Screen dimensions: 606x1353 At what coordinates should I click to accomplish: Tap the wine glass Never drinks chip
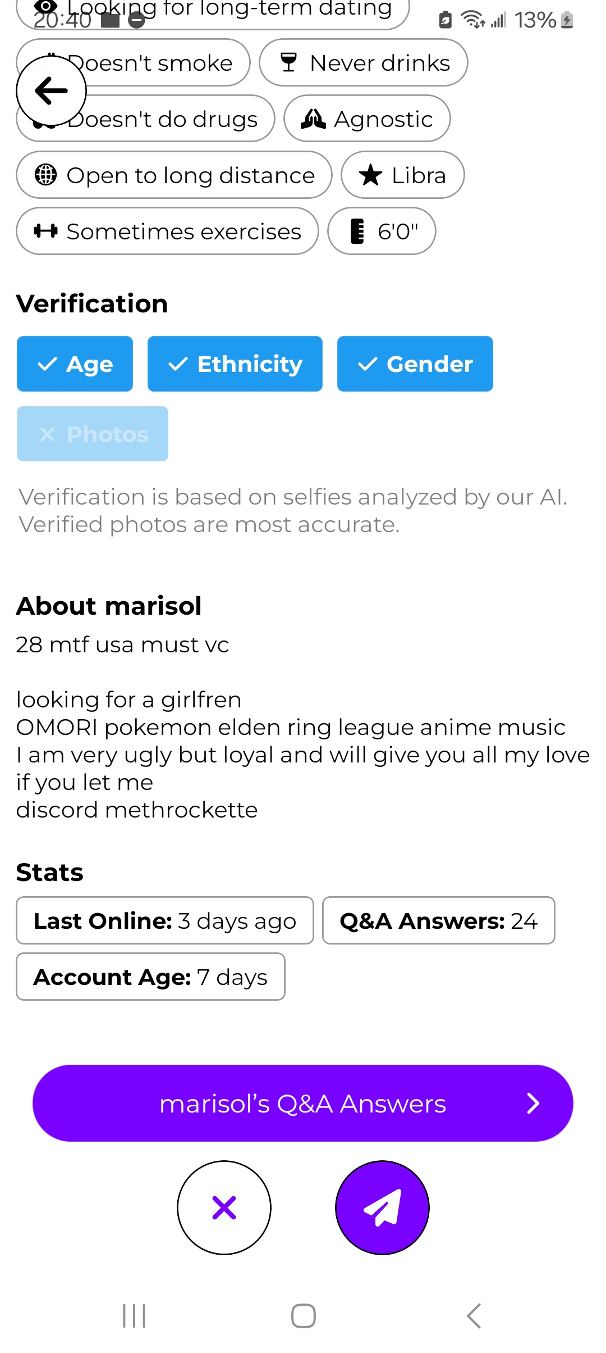point(363,63)
